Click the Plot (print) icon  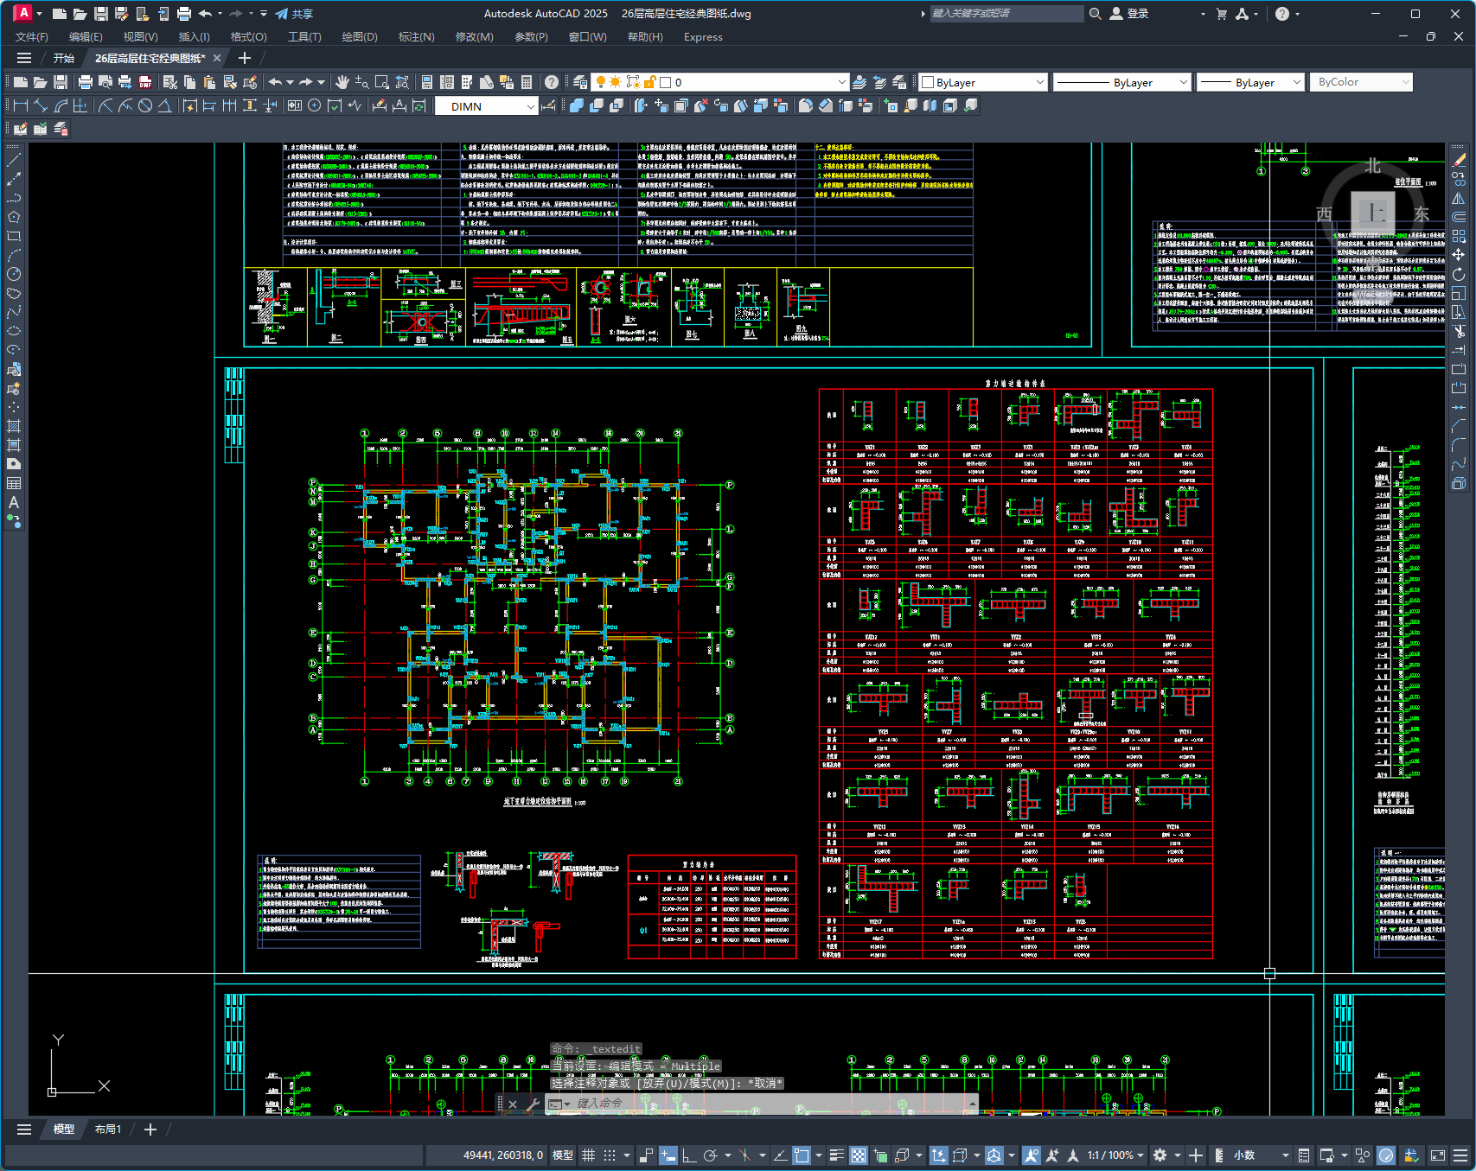pos(85,82)
